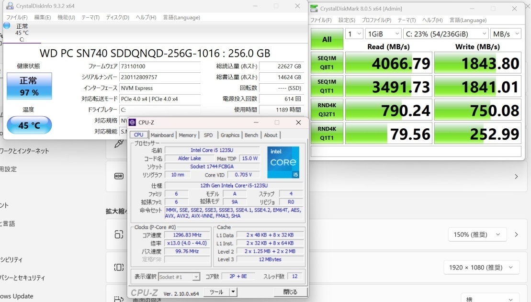Viewport: 531px width, 302px height.
Task: Expand the HDR row chevron in Settings
Action: pos(516,177)
